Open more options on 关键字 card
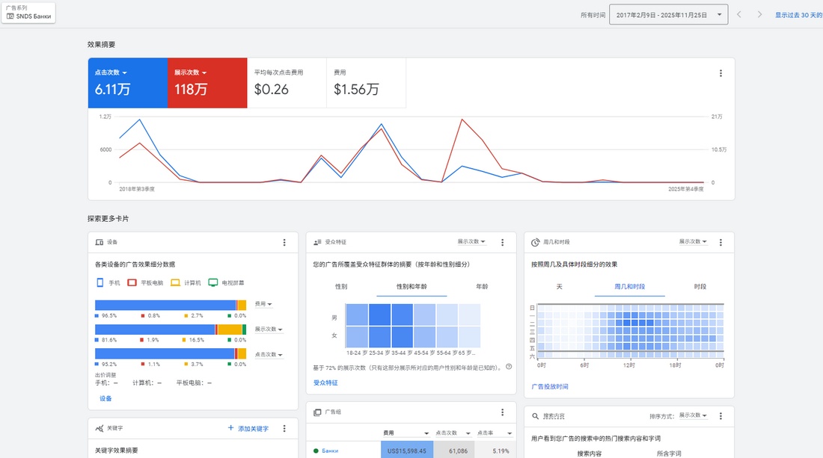This screenshot has height=458, width=823. pyautogui.click(x=284, y=428)
